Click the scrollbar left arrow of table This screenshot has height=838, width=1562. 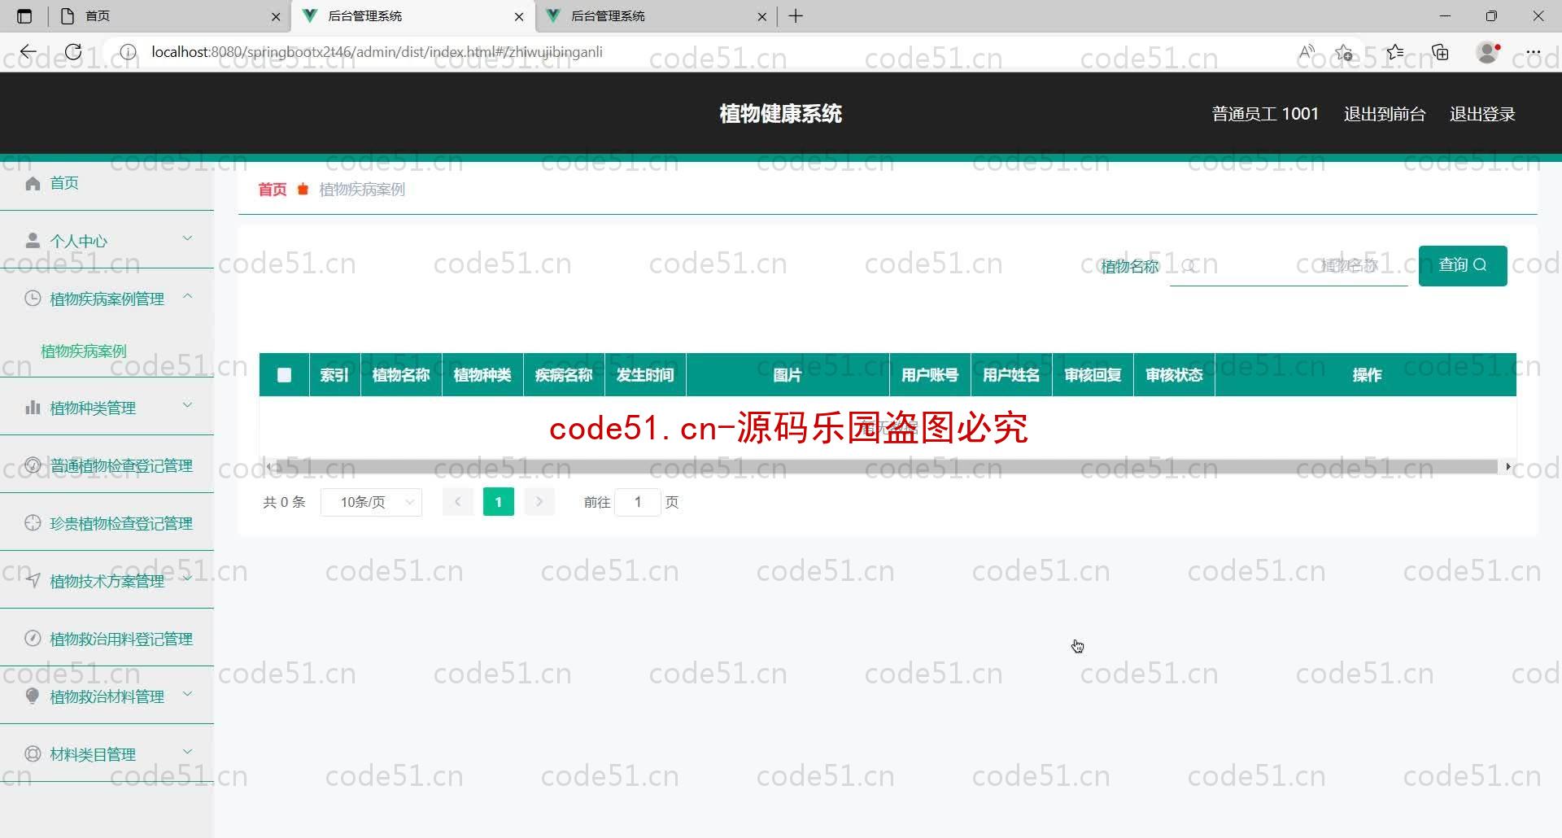click(268, 467)
